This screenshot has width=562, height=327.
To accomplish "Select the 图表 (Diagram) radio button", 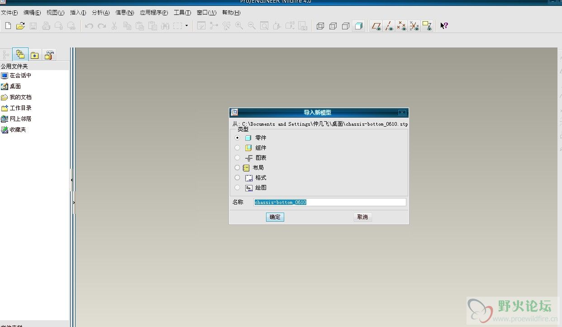I will tap(237, 157).
